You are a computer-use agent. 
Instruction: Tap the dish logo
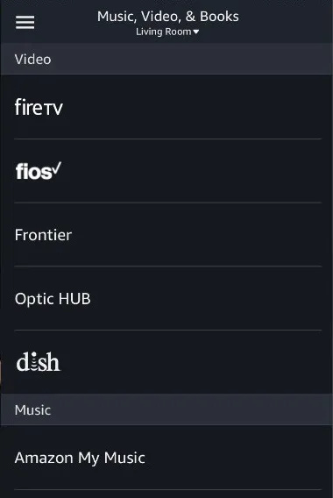[x=38, y=362]
